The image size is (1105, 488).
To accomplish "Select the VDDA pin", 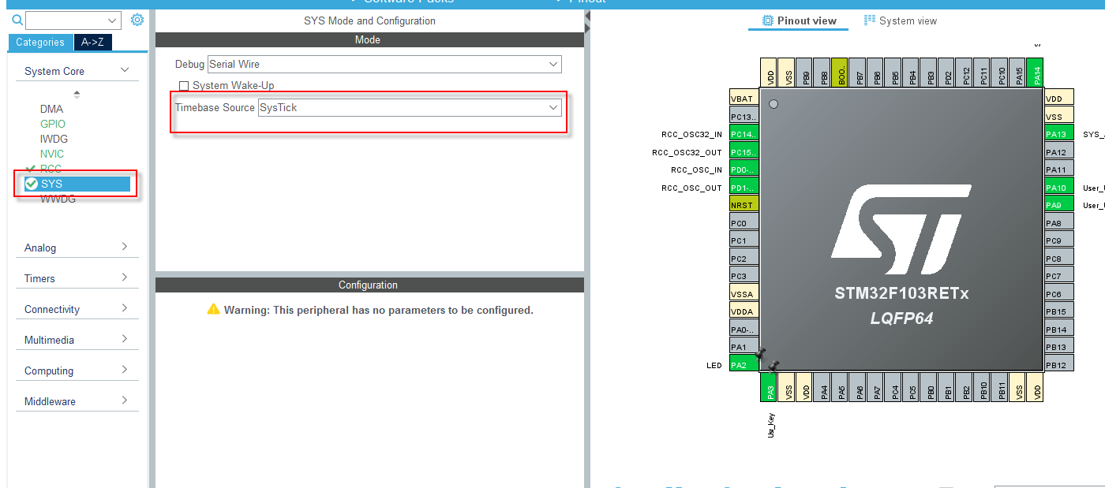I will (744, 311).
